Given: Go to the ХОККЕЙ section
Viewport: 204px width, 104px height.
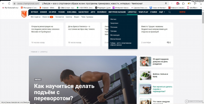Looking at the screenshot, I should (43, 12).
